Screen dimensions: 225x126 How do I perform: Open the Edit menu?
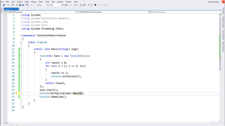click(x=7, y=2)
